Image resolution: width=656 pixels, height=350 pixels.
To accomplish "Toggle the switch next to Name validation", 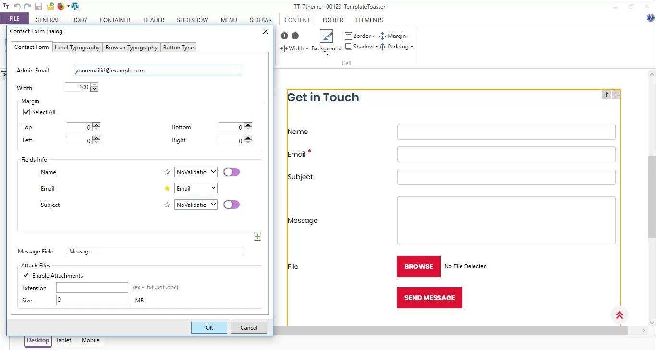I will [x=231, y=171].
